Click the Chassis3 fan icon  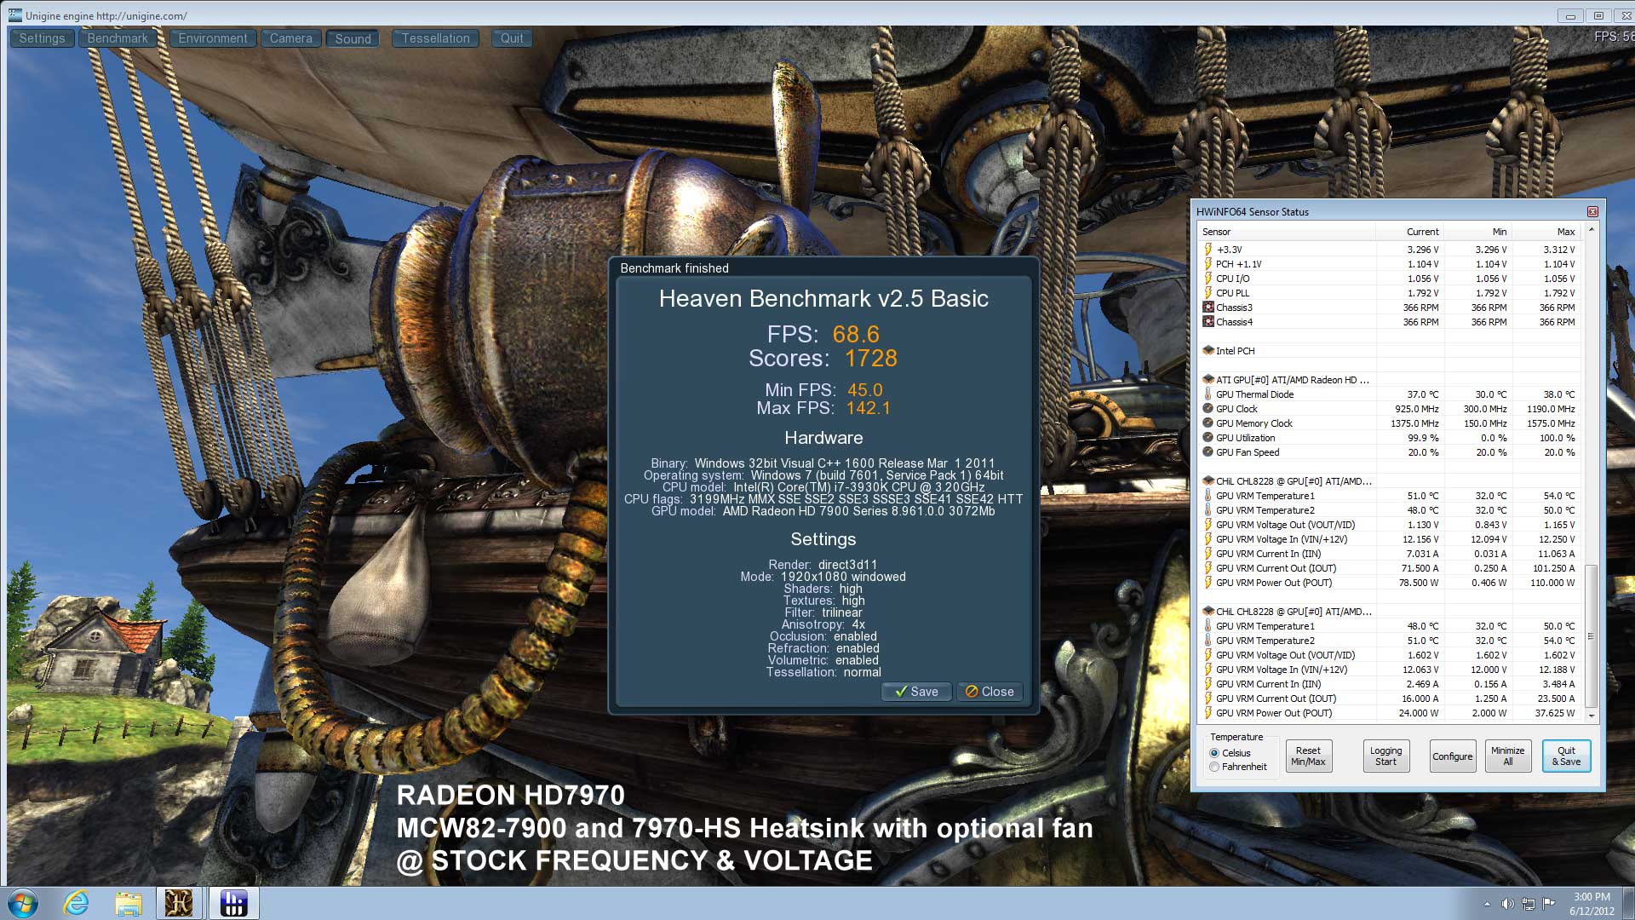[x=1208, y=308]
